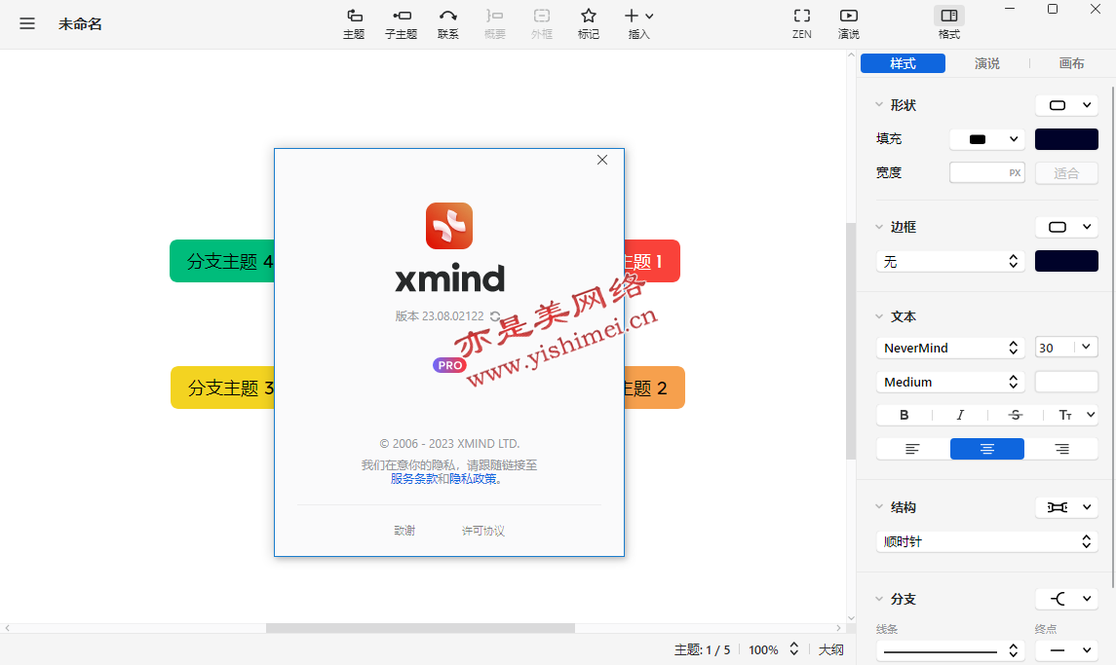Align text to the left
This screenshot has width=1116, height=665.
(x=912, y=449)
